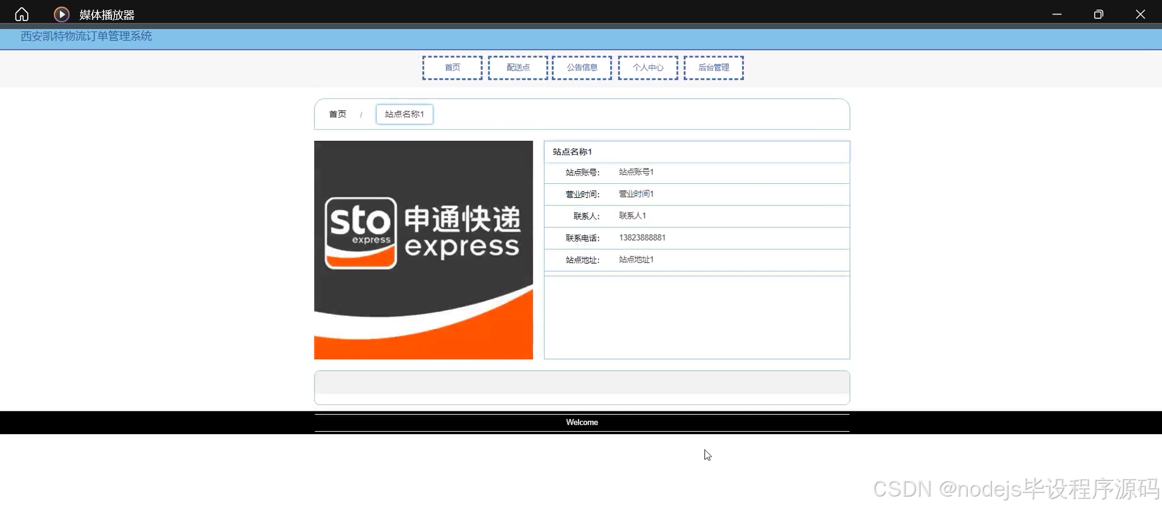Select the 站点名称1 heading in details panel
This screenshot has width=1162, height=508.
[x=573, y=152]
